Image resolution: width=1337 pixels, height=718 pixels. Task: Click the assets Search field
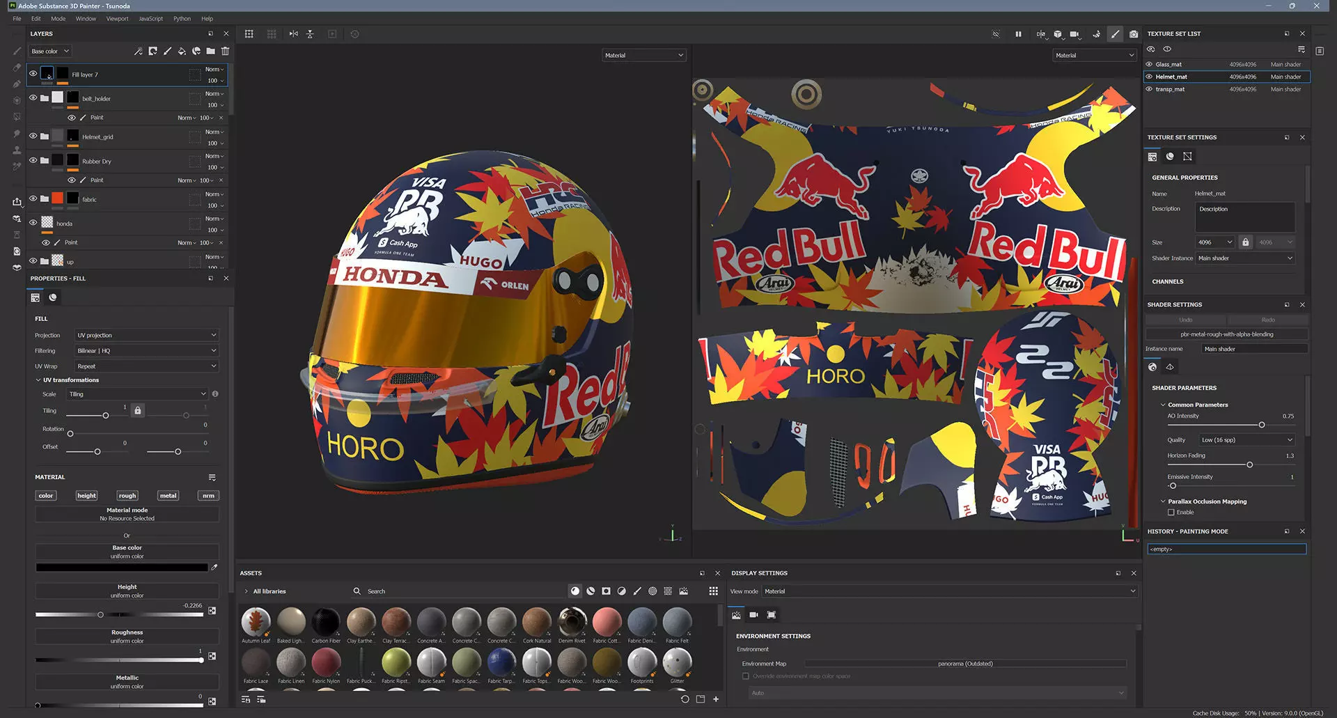(x=460, y=591)
